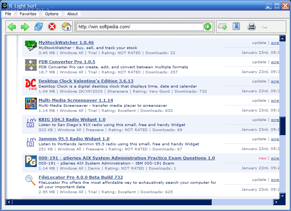Open the favorites book icon
The height and width of the screenshot is (211, 291).
click(236, 26)
